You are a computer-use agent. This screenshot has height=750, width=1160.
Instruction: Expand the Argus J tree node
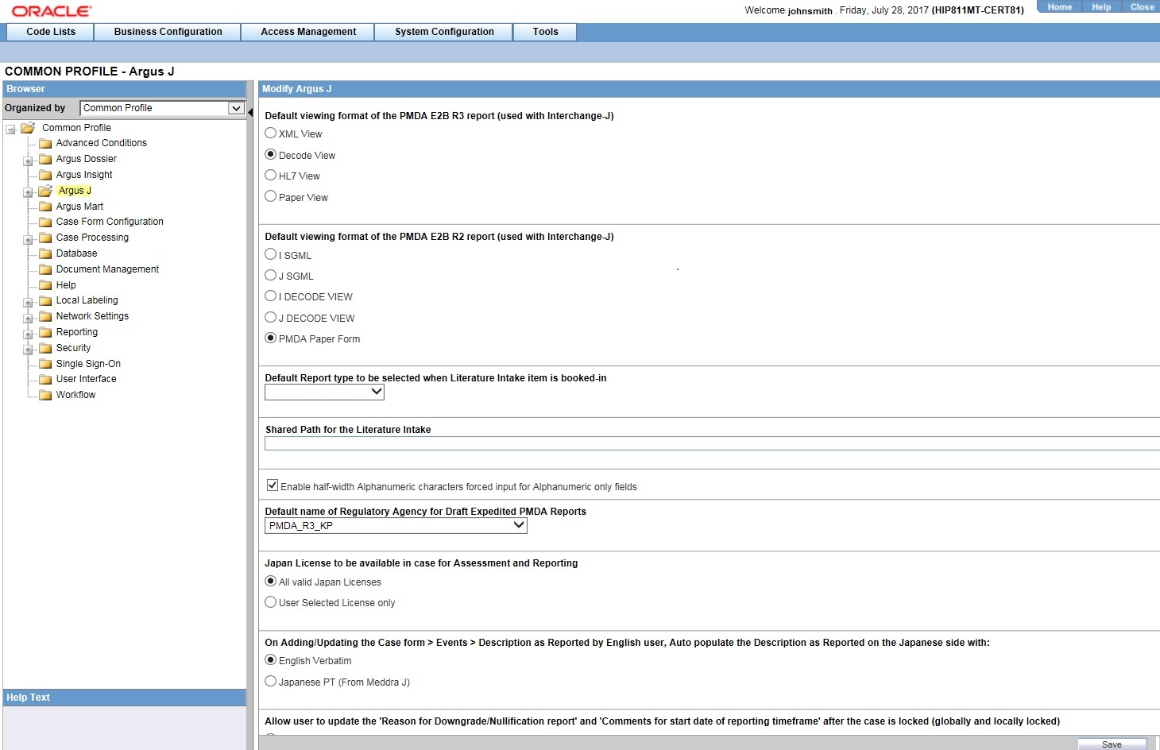coord(28,192)
